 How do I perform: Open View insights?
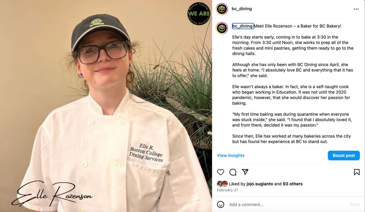coord(231,155)
